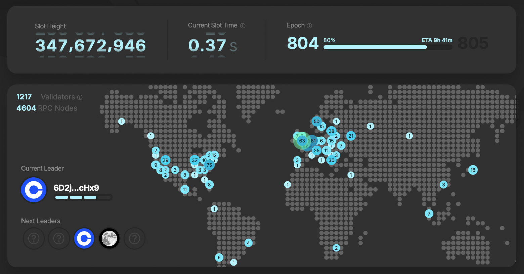The image size is (524, 274).
Task: Select the 3 cluster marker in East Asia
Action: [444, 185]
